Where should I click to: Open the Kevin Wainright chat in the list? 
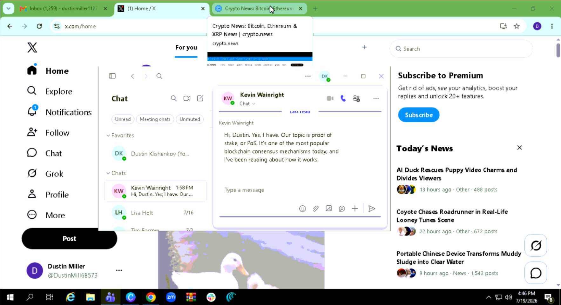point(156,191)
